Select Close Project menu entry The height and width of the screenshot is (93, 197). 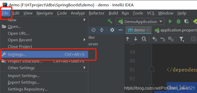pyautogui.click(x=44, y=47)
